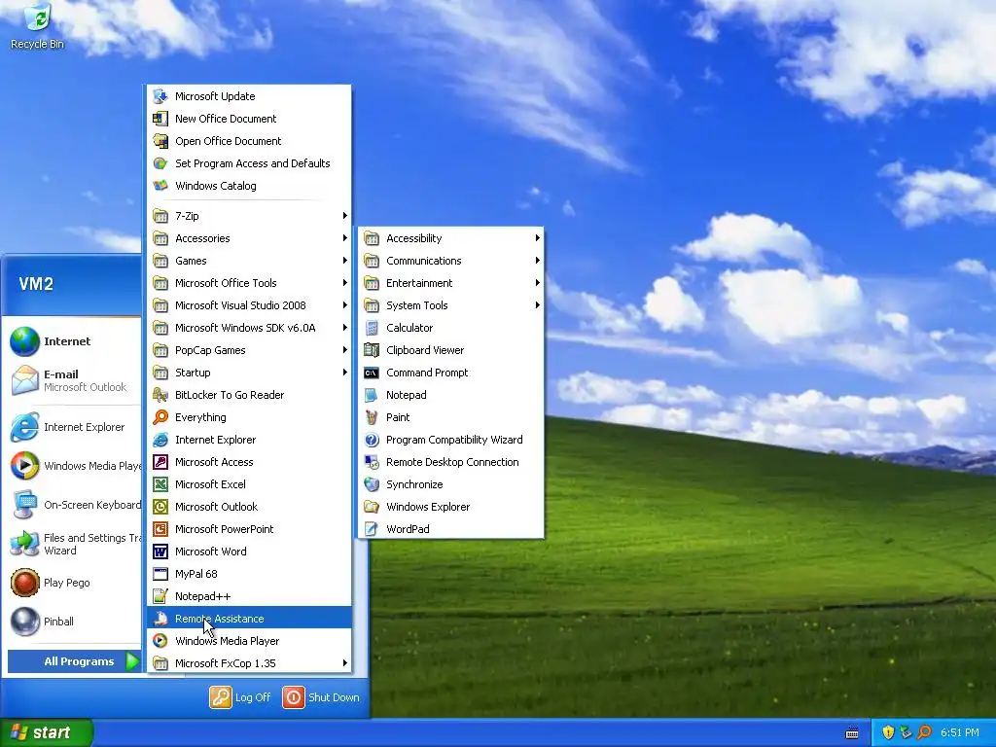This screenshot has width=996, height=747.
Task: Click the 6:51 PM taskbar clock
Action: (959, 732)
